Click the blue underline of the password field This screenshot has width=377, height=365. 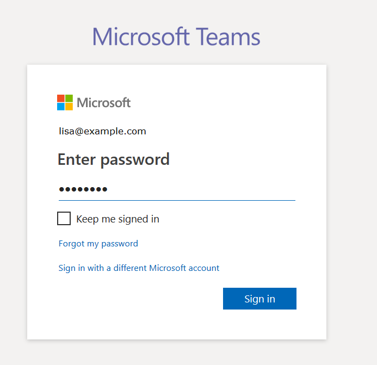coord(177,200)
